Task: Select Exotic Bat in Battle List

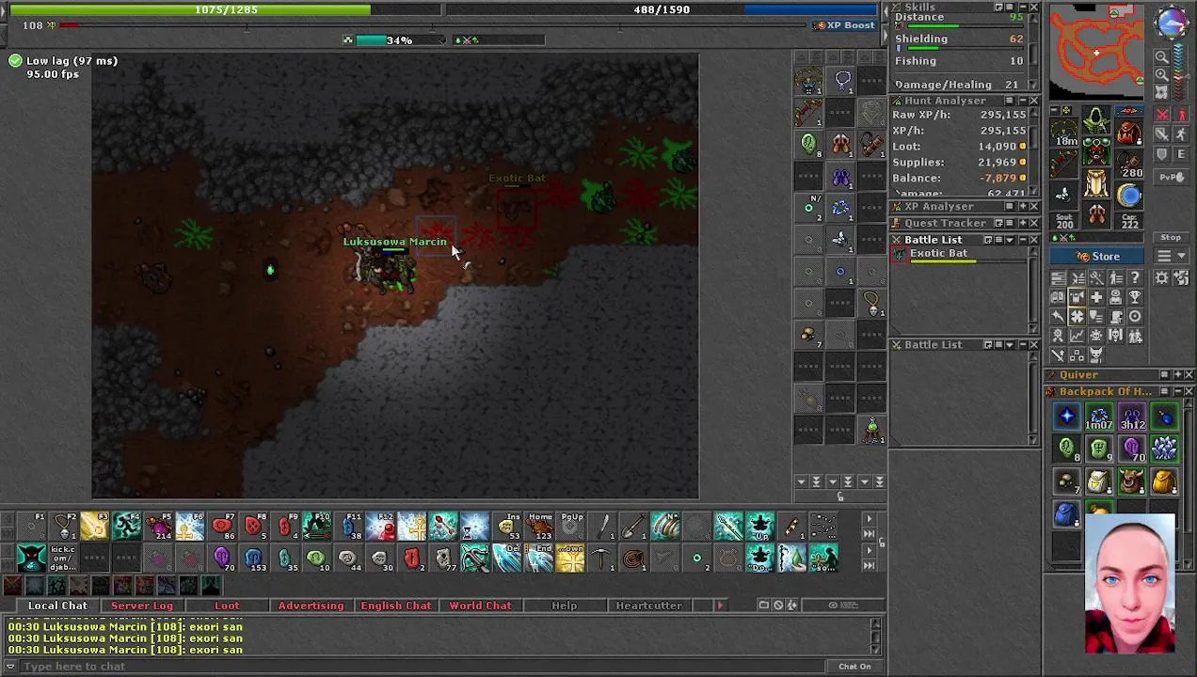Action: point(958,255)
